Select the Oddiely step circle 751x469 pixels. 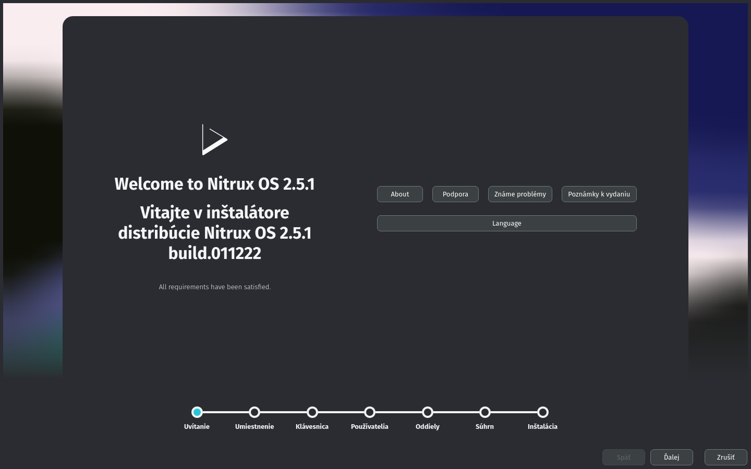click(x=427, y=412)
